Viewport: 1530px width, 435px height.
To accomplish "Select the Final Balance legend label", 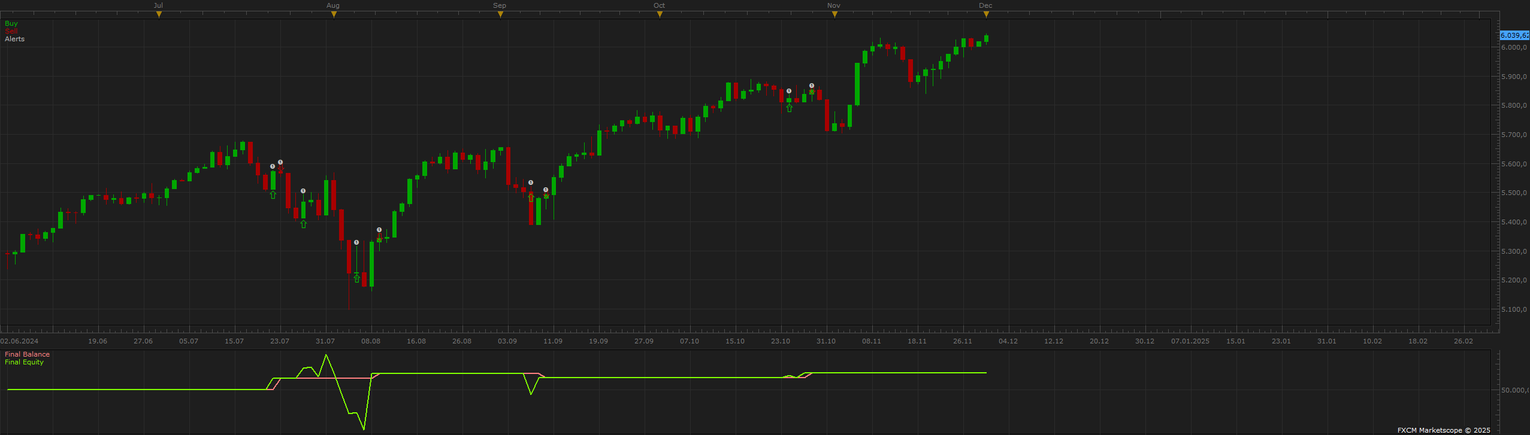I will coord(28,354).
